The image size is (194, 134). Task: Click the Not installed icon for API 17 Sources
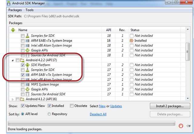pyautogui.click(x=132, y=94)
